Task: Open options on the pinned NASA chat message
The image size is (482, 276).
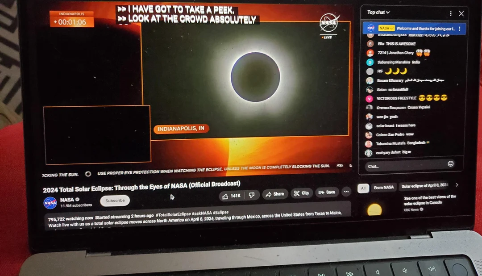Action: pos(458,28)
